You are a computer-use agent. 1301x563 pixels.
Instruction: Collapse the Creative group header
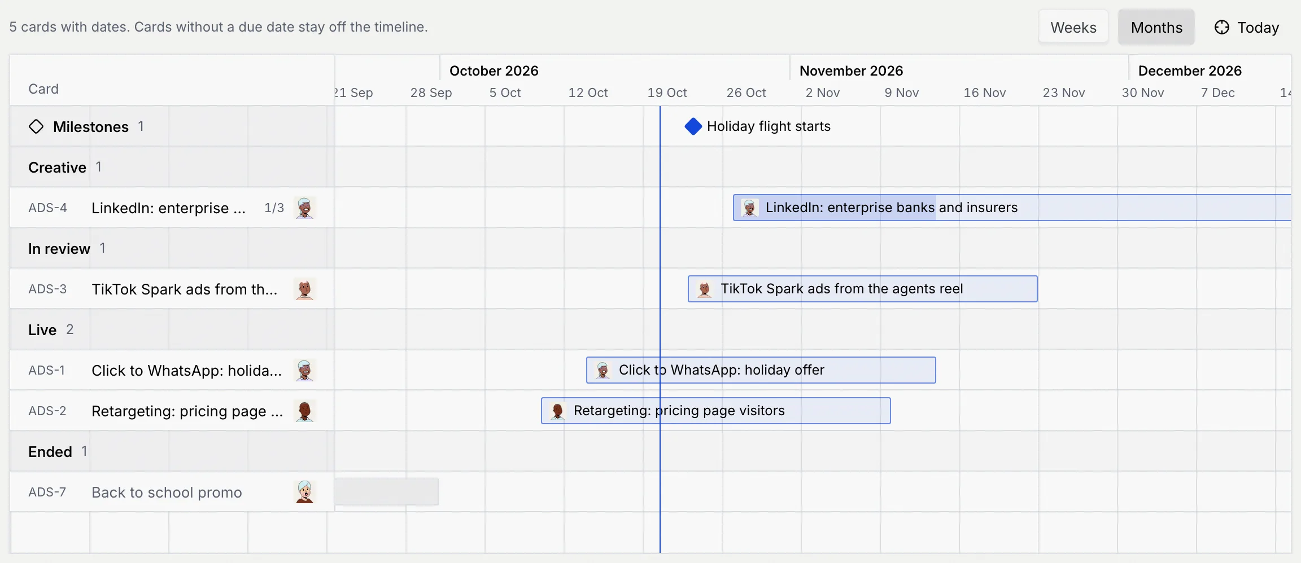[x=172, y=167]
